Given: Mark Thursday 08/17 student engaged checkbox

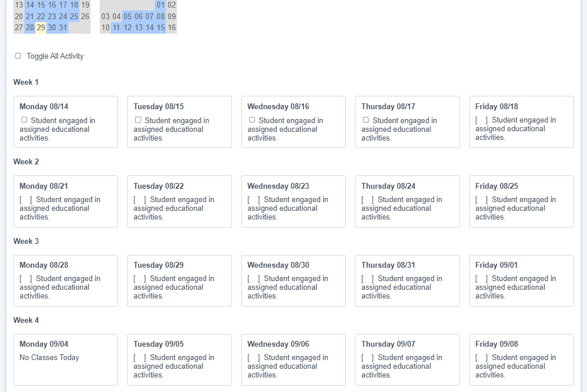Looking at the screenshot, I should [x=366, y=120].
